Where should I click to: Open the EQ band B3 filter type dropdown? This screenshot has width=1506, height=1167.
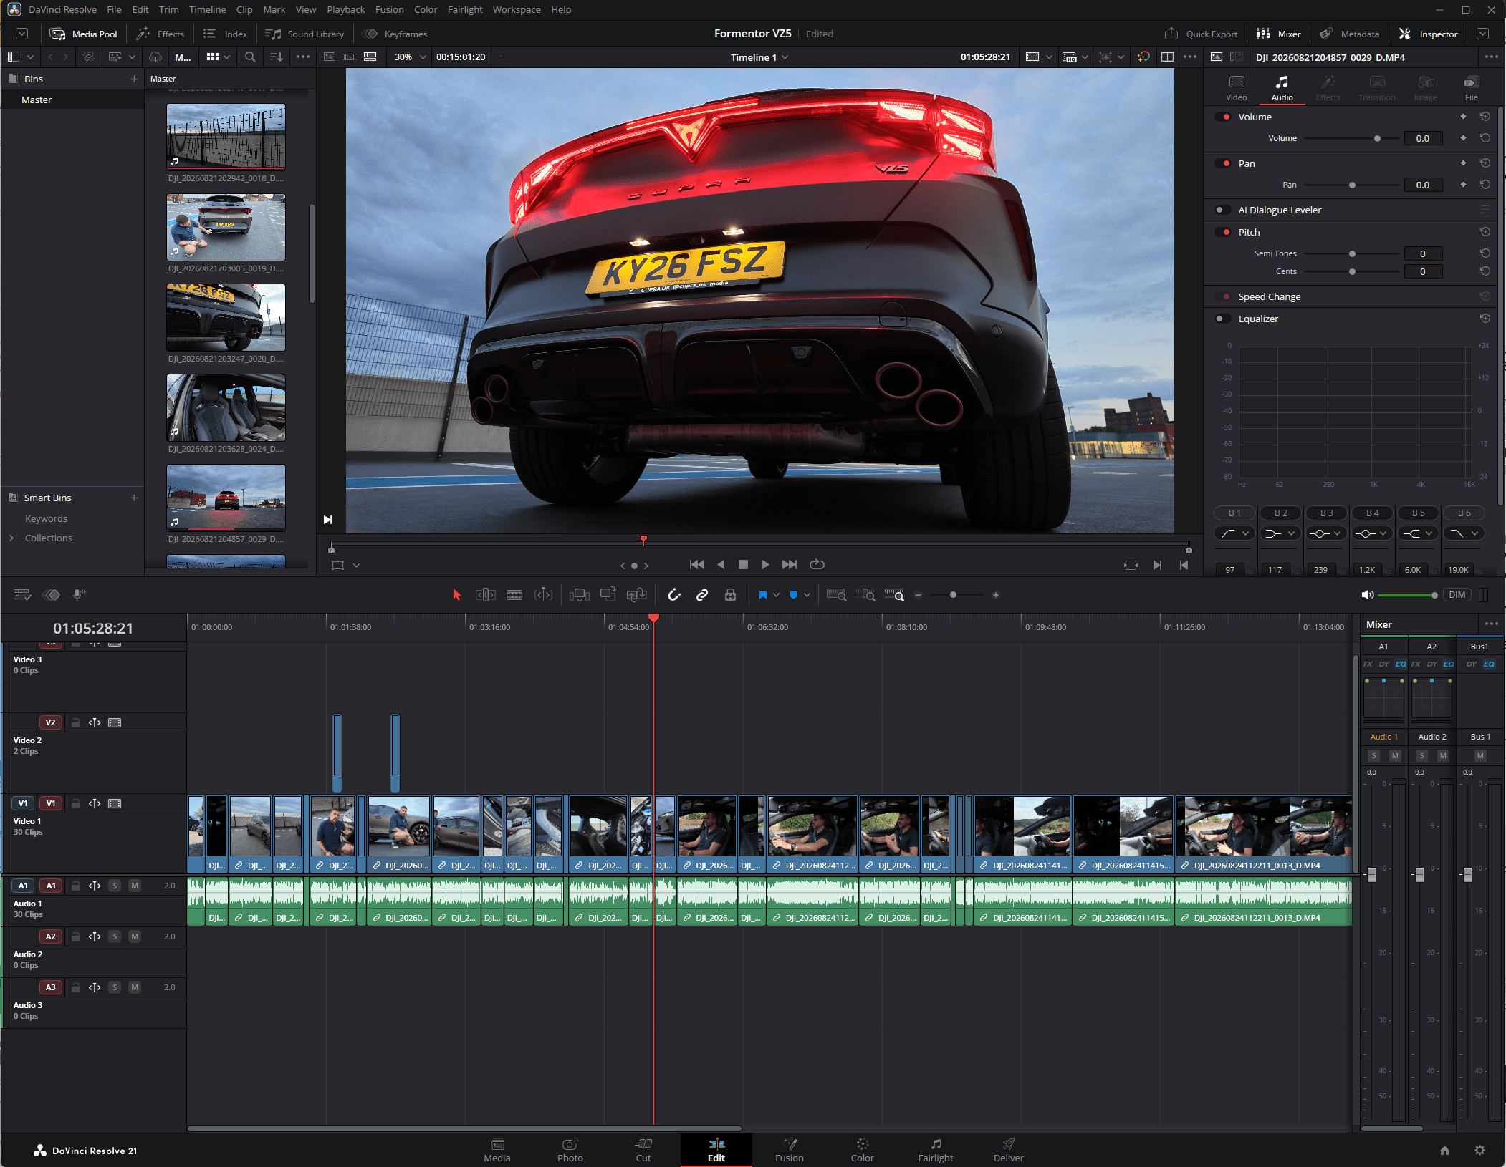click(x=1327, y=533)
